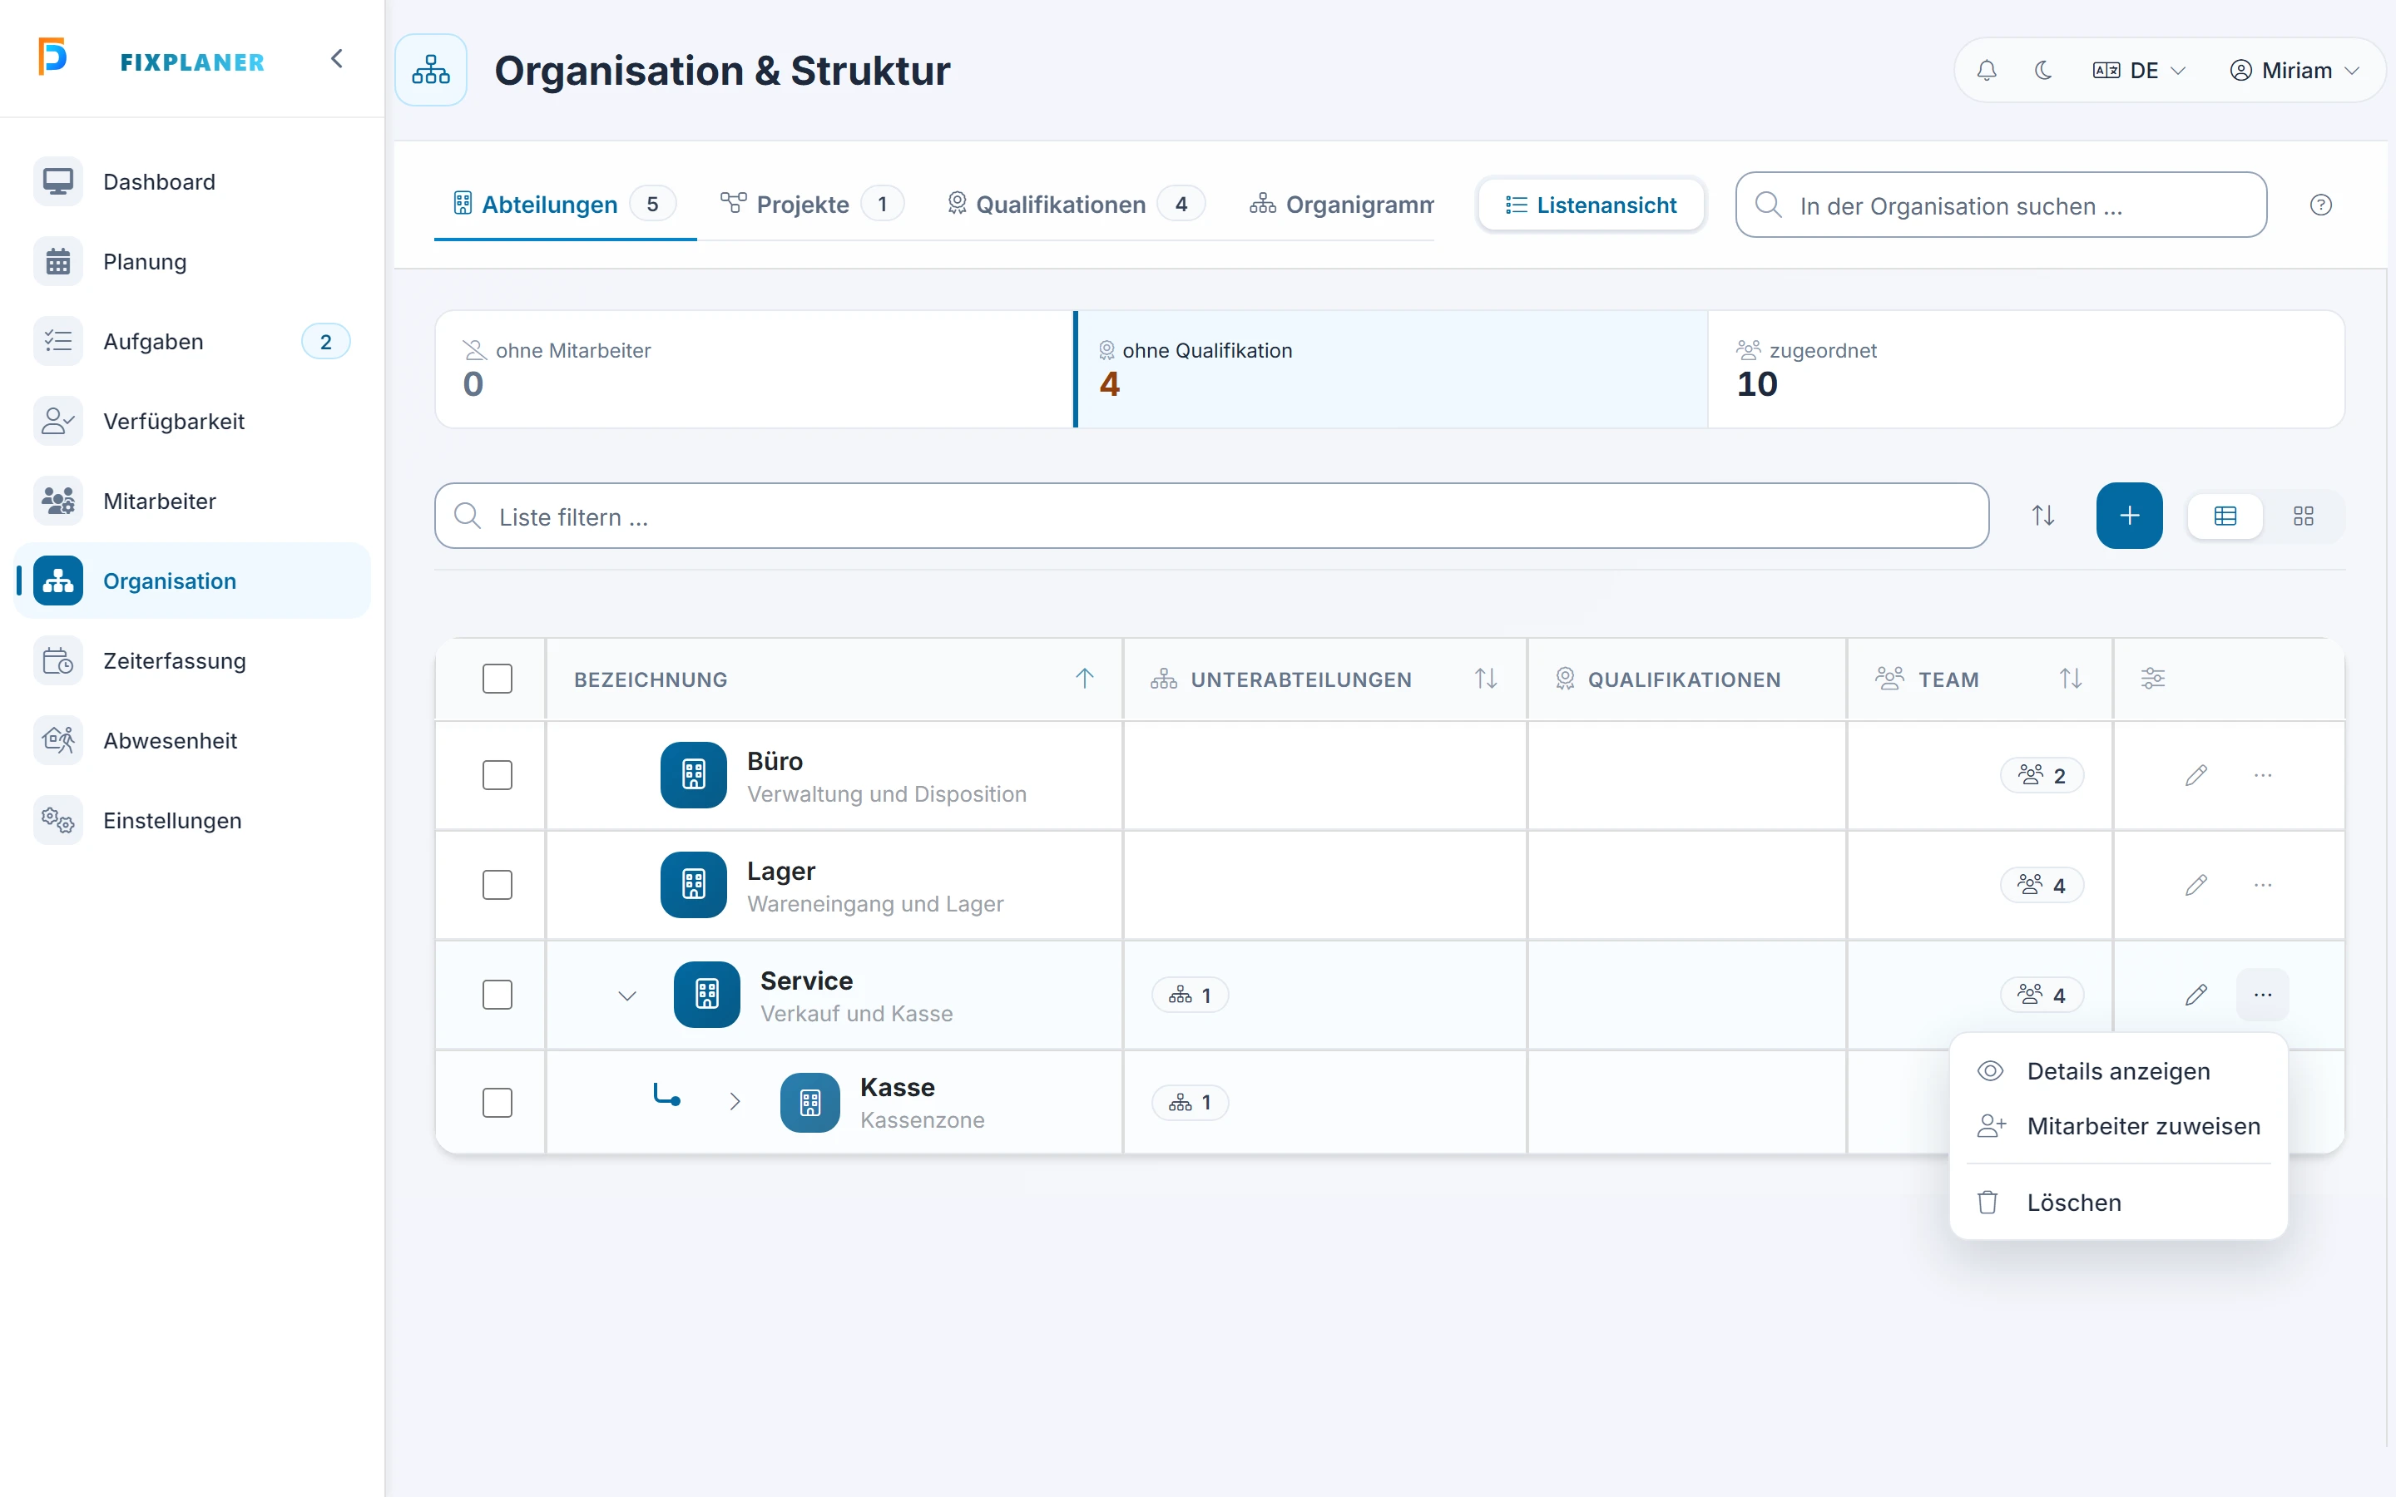Check the Service row checkbox
The width and height of the screenshot is (2396, 1497).
(x=497, y=995)
